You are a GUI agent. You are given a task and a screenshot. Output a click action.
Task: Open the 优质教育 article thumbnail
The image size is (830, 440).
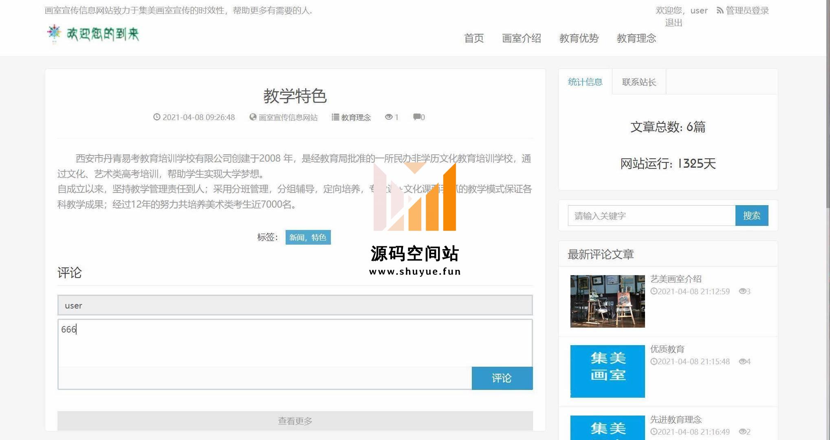point(607,371)
